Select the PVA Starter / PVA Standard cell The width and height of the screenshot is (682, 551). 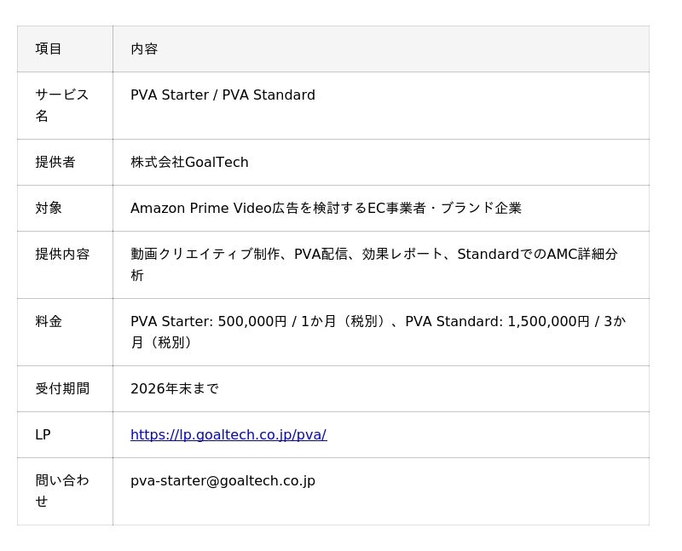click(381, 106)
